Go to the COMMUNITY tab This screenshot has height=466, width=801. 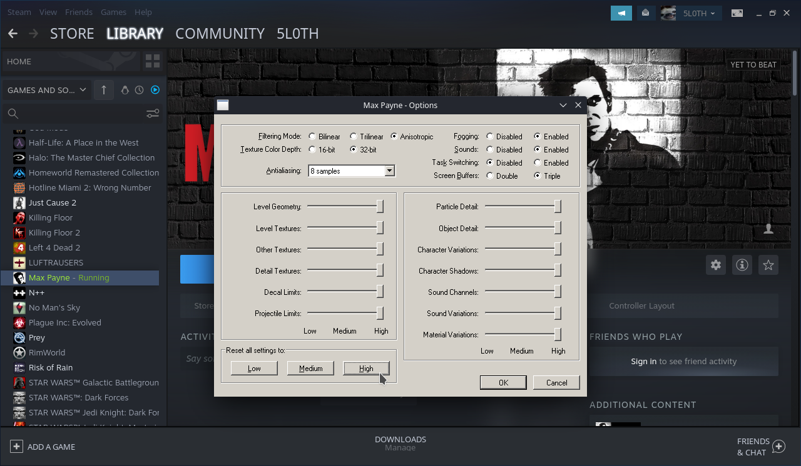pyautogui.click(x=220, y=34)
